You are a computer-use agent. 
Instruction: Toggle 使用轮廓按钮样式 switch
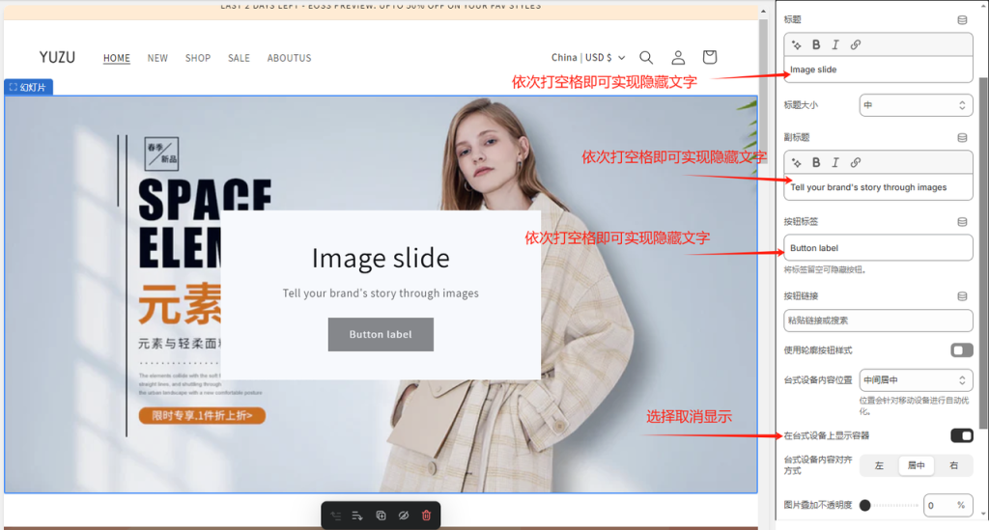(962, 350)
